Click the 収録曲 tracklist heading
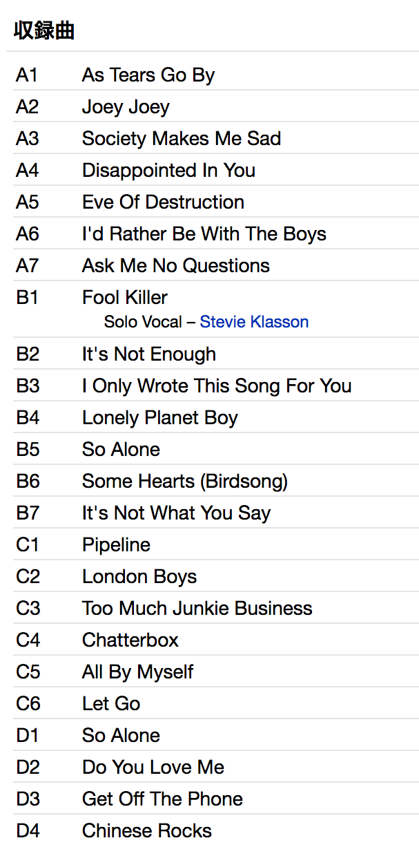The image size is (419, 856). point(44,31)
